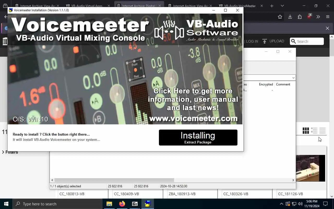Switch to Voicemeeter installer on taskbar
Screen dimensions: 334x209
pyautogui.click(x=148, y=204)
